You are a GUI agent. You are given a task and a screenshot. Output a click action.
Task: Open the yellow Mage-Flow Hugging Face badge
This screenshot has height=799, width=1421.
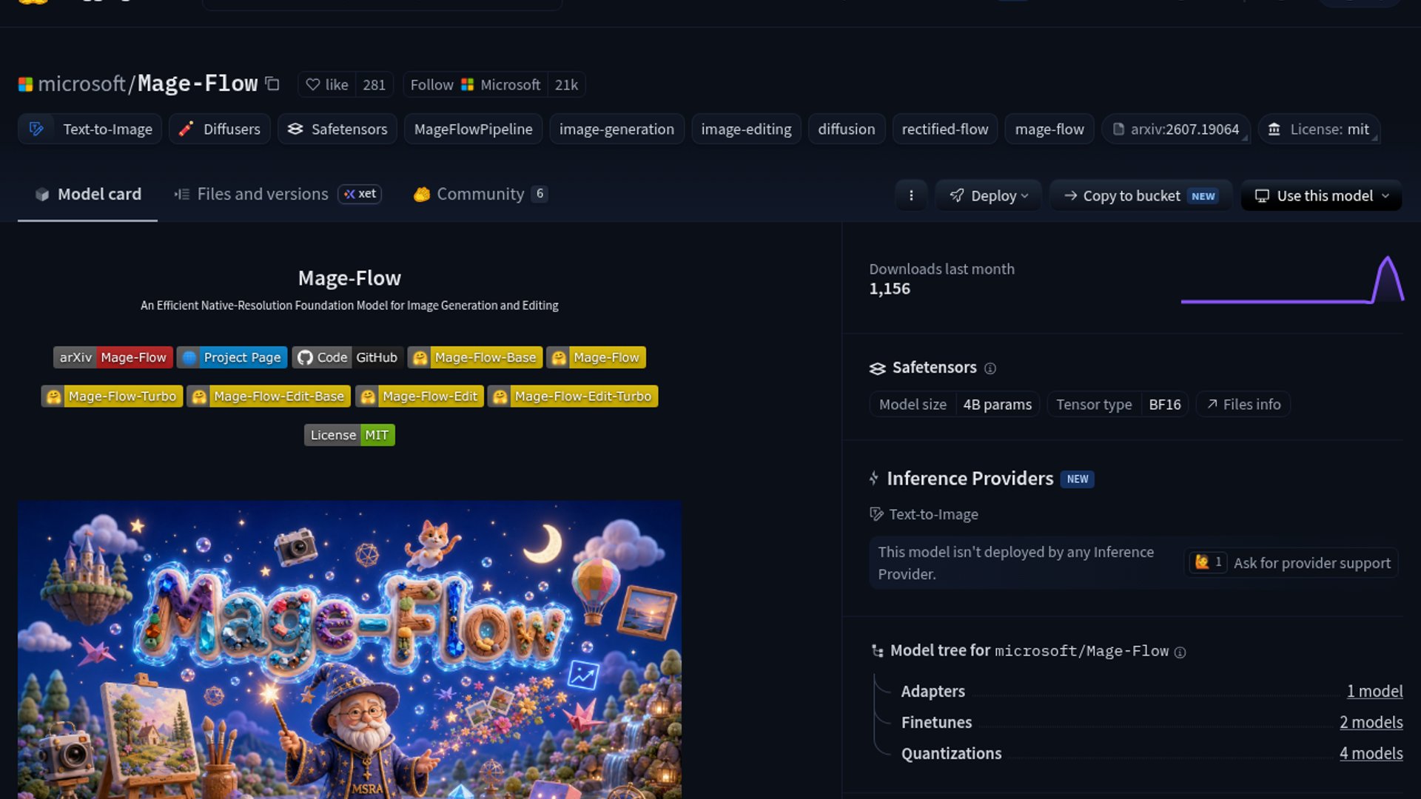tap(596, 357)
